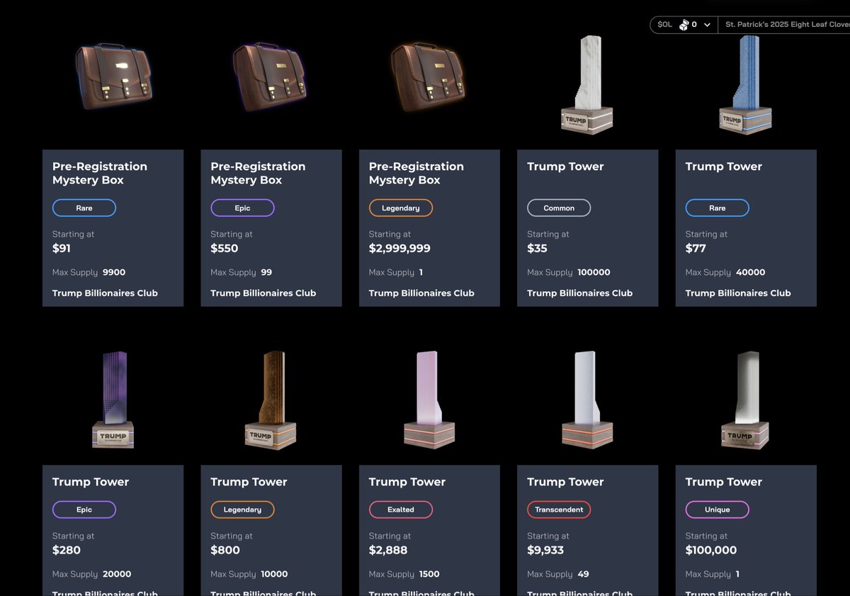Click the $280 starting price
Image resolution: width=850 pixels, height=596 pixels.
pos(67,550)
